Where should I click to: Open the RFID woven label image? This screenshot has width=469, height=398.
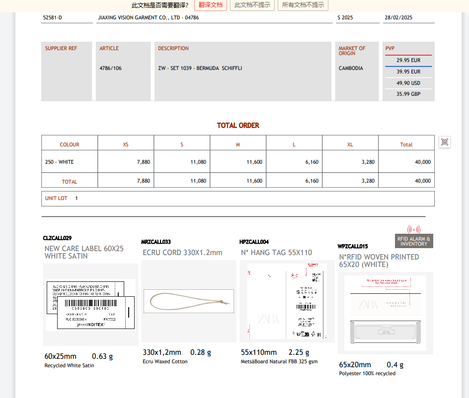click(x=385, y=313)
